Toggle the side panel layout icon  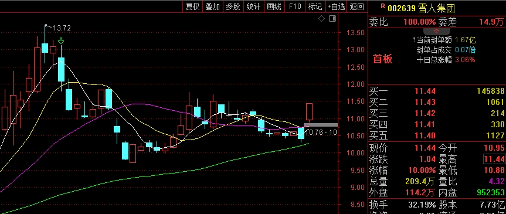tap(332, 19)
